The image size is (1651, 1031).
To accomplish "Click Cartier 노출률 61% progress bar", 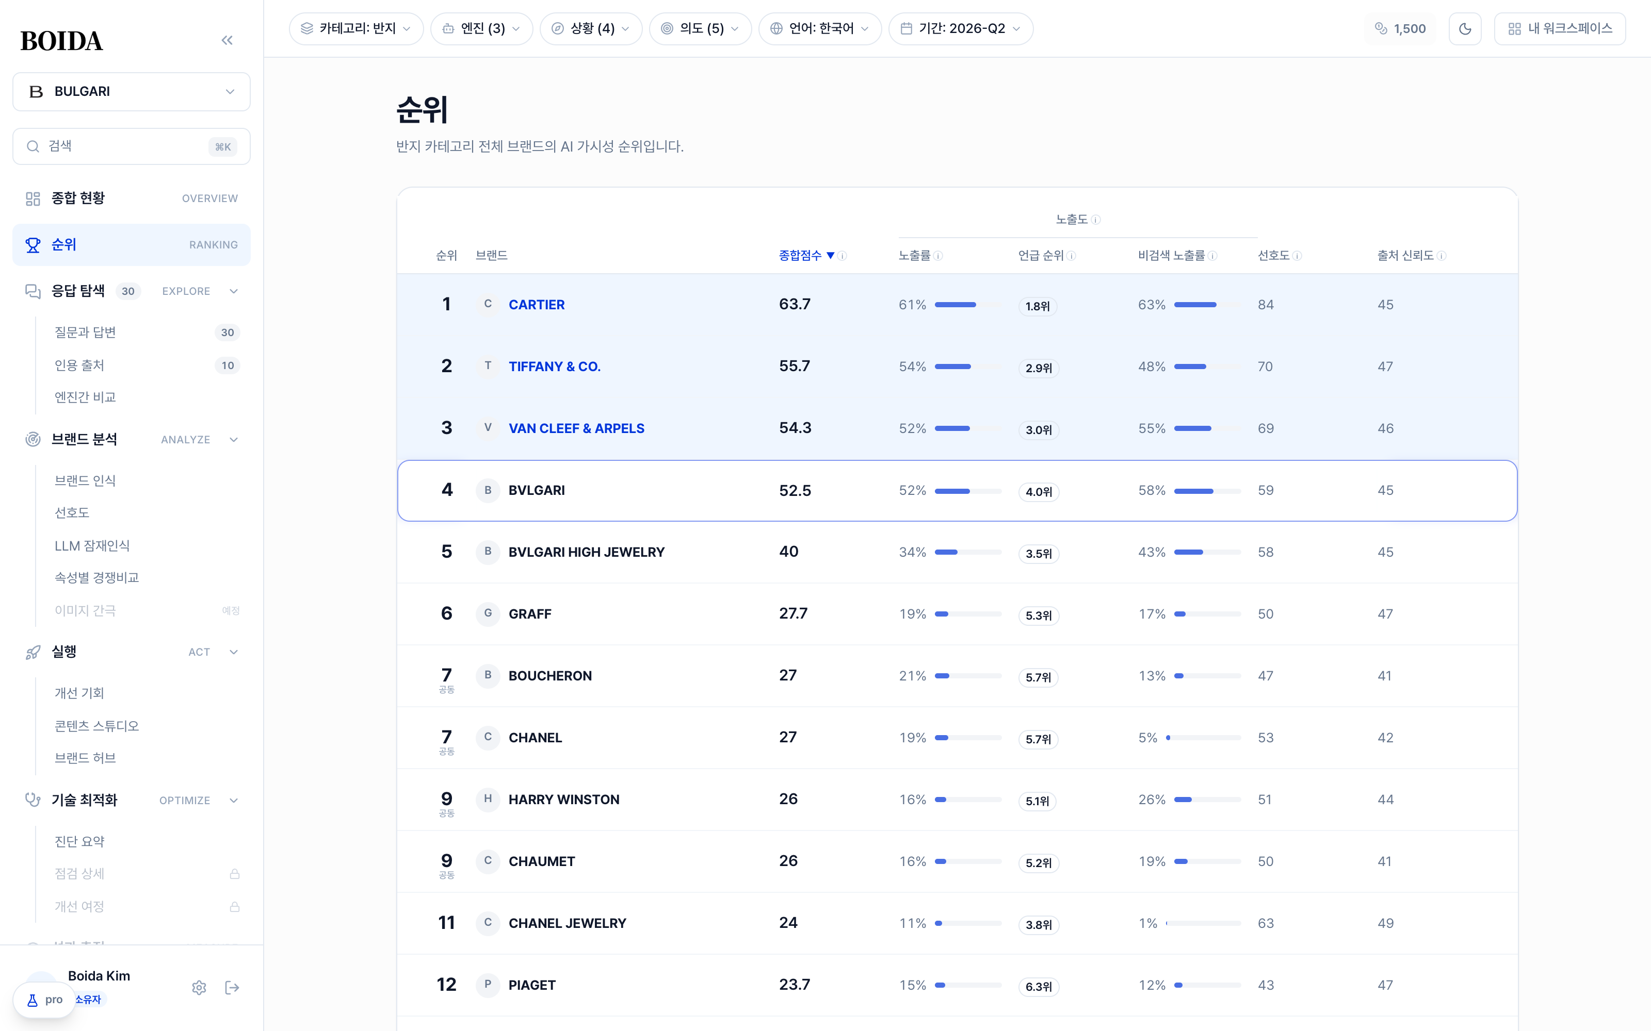I will point(967,305).
